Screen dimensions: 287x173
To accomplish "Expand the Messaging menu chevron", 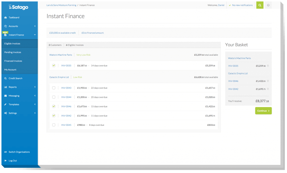I will pos(35,96).
